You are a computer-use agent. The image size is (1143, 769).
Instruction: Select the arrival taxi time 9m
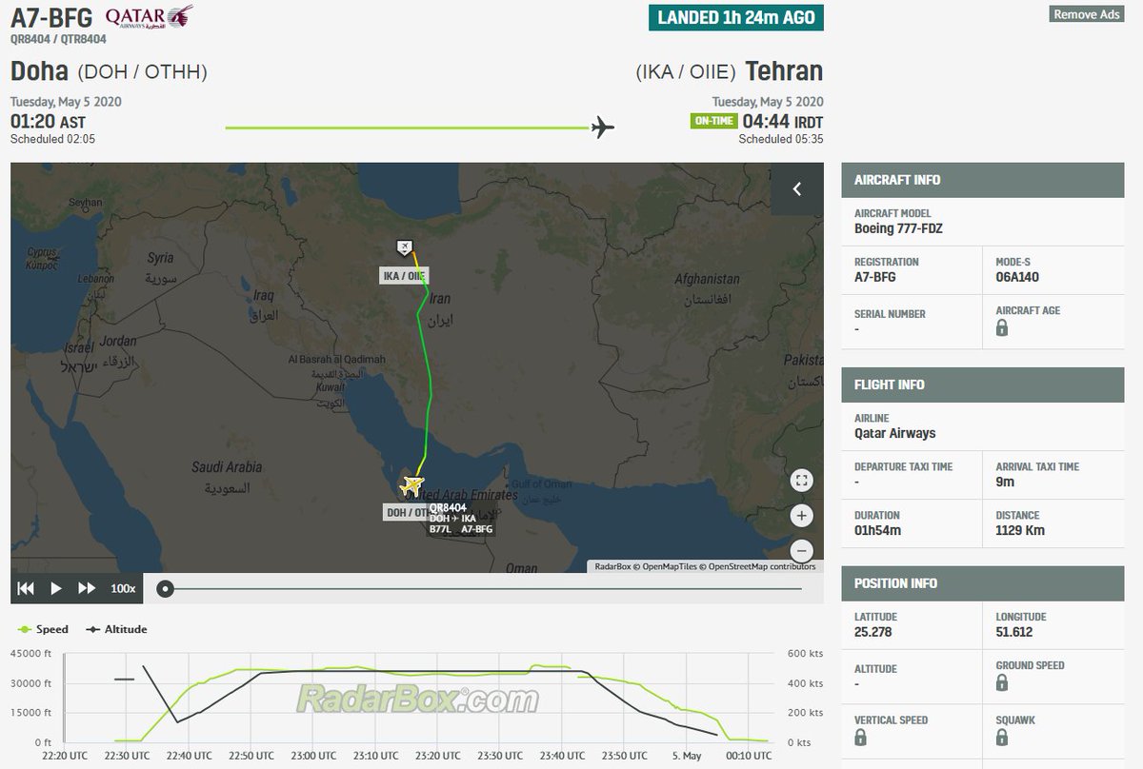(x=1003, y=483)
